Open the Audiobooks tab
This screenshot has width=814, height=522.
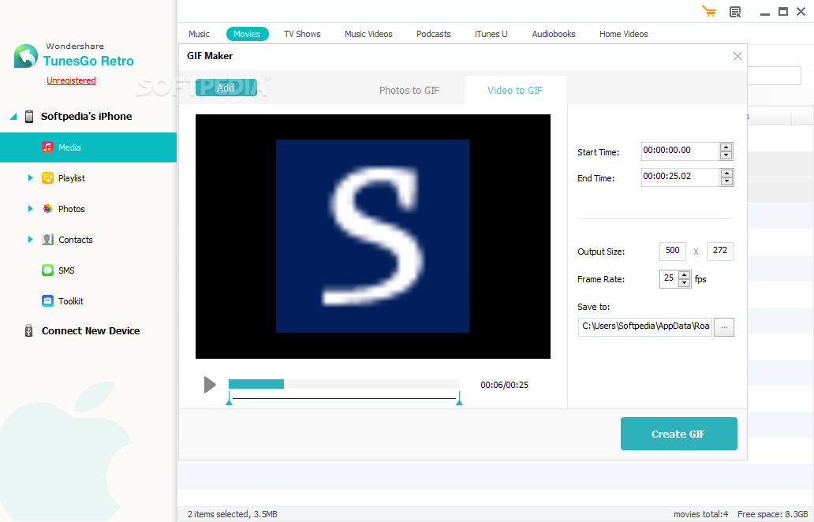[554, 34]
